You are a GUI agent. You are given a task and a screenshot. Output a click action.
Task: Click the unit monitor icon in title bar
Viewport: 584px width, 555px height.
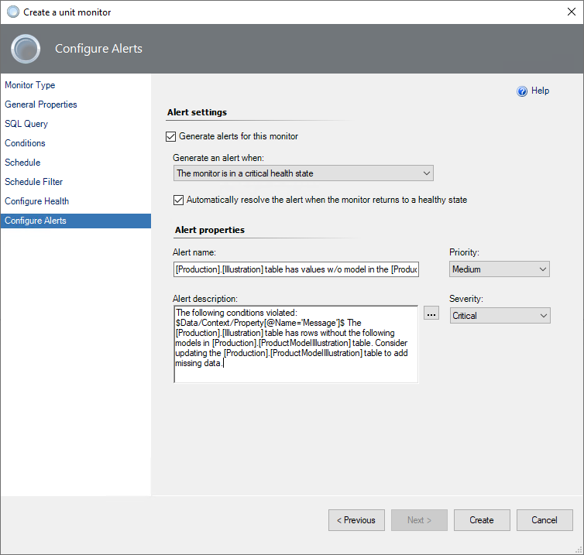point(13,12)
